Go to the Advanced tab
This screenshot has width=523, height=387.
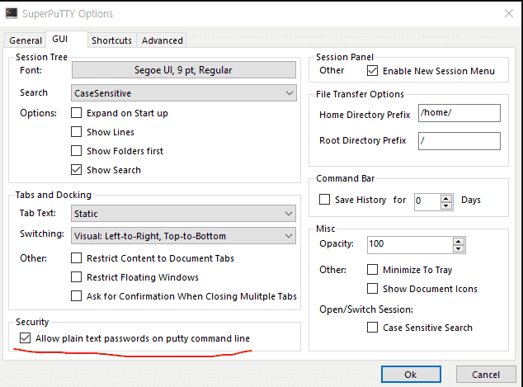[162, 40]
